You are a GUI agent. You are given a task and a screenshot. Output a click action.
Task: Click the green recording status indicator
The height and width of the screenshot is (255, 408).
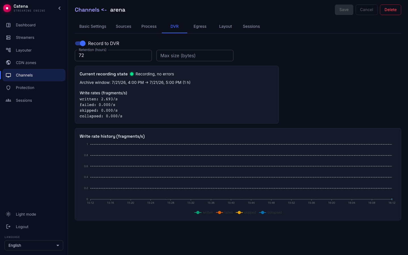tap(132, 74)
